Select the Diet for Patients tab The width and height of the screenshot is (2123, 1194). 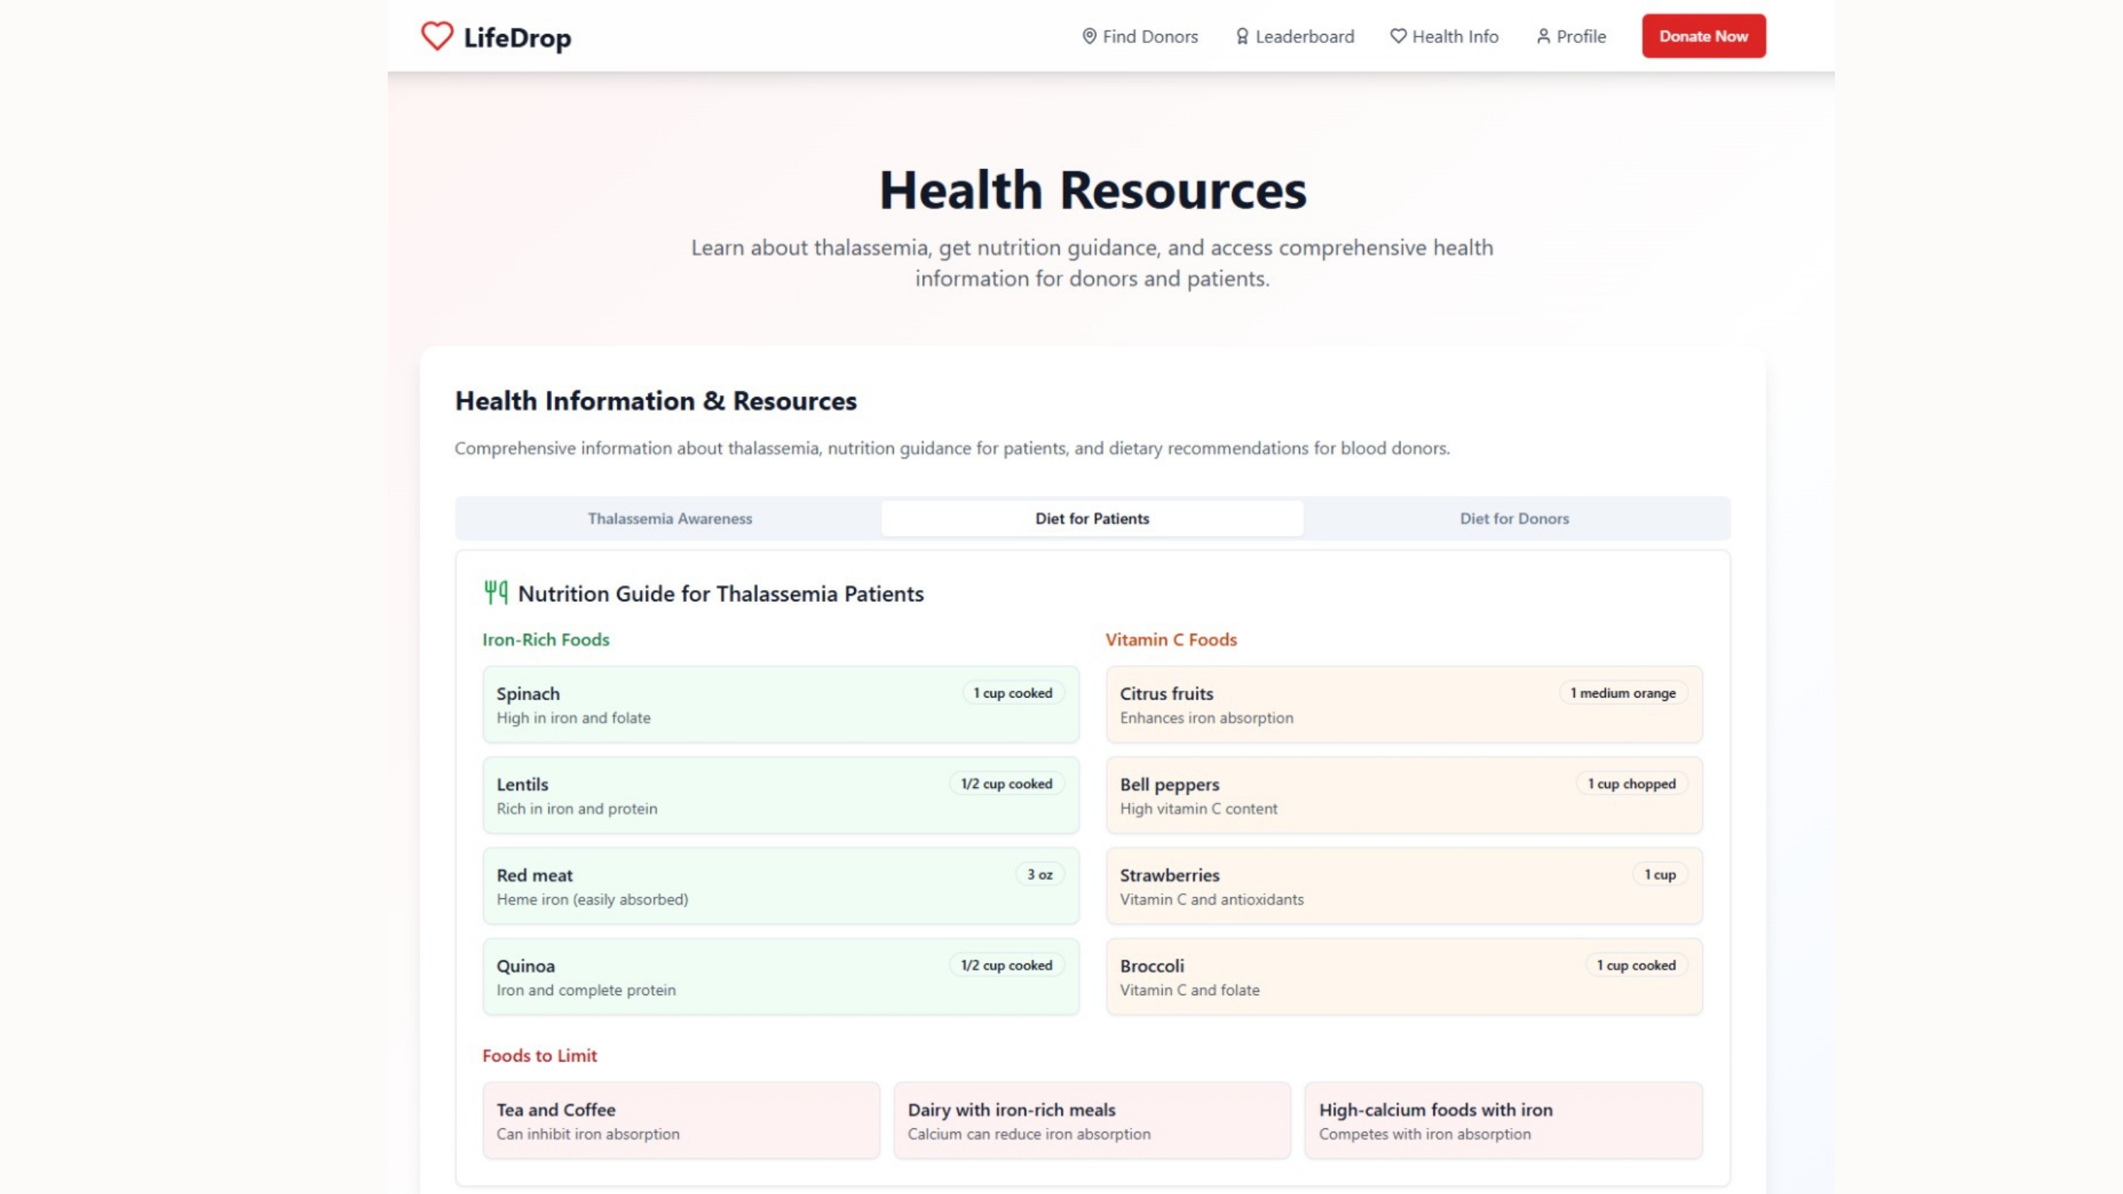coord(1091,518)
